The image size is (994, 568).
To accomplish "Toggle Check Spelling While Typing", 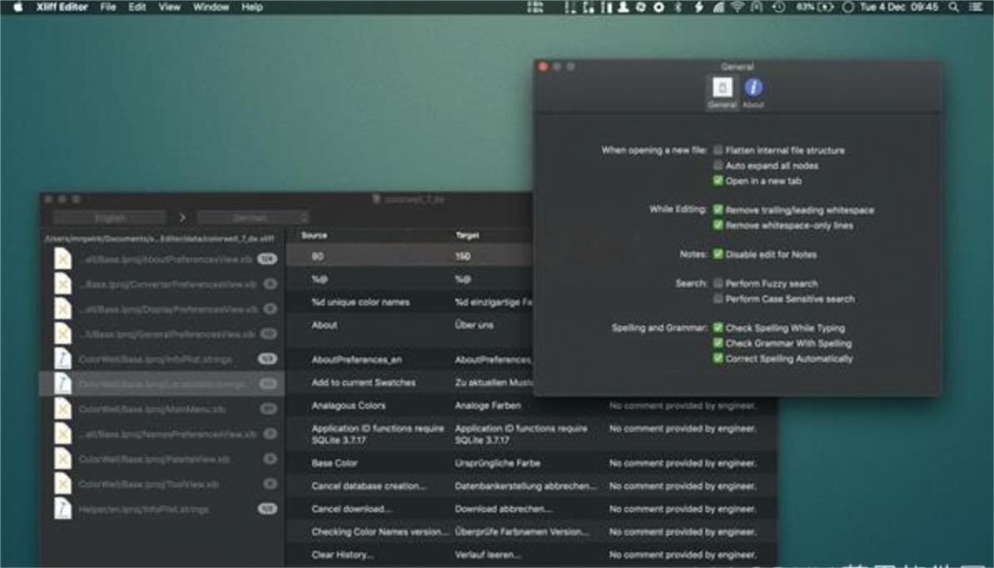I will [718, 328].
